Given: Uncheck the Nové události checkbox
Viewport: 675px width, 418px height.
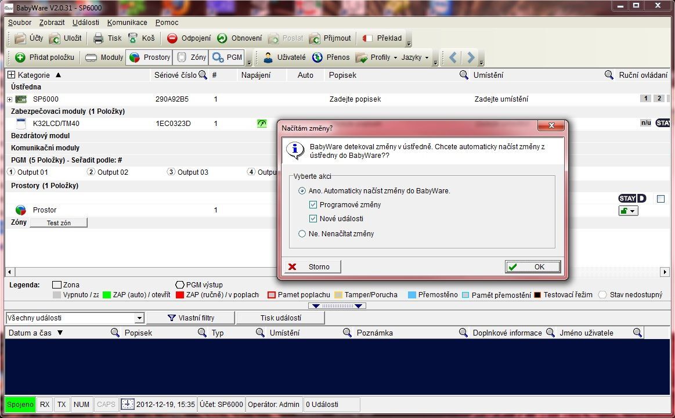Looking at the screenshot, I should point(313,219).
